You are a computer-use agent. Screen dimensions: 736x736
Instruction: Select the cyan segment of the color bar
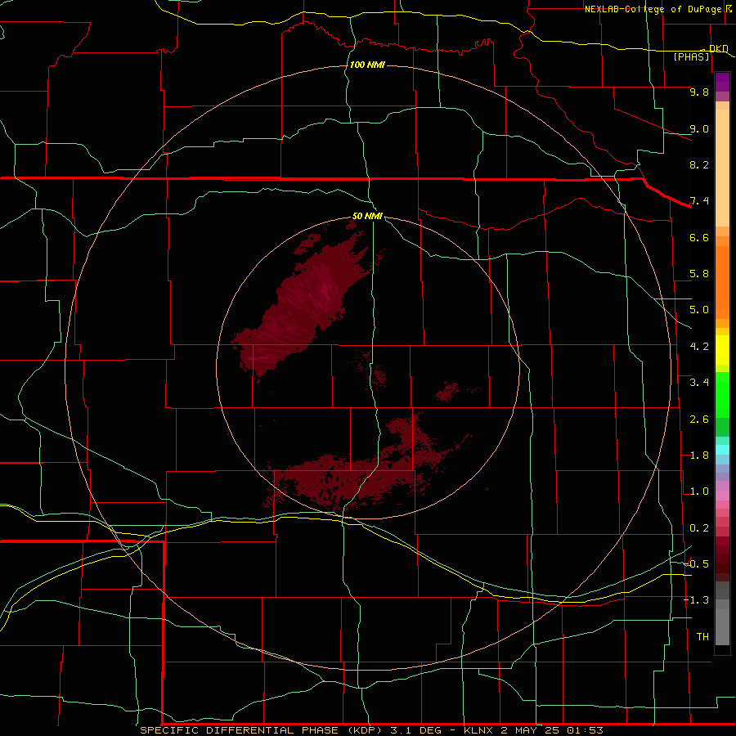pos(722,450)
